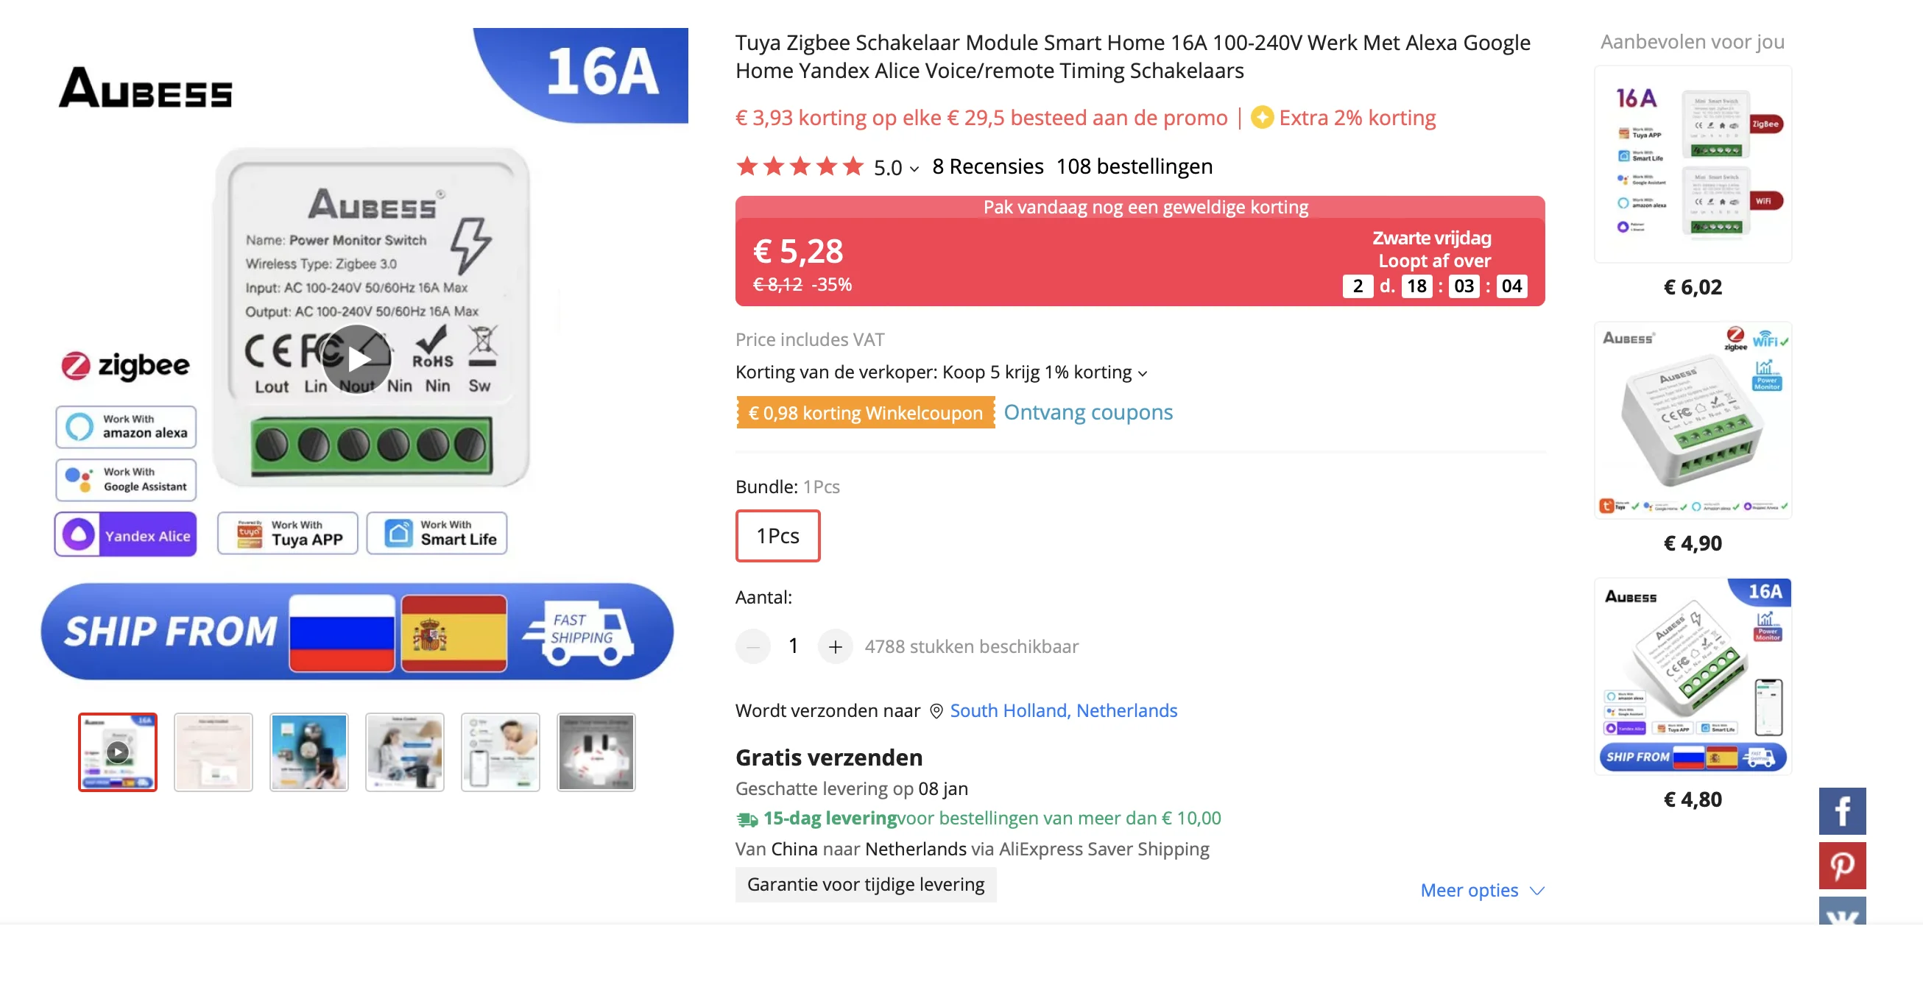
Task: Open recommended item priced € 6,02
Action: pos(1693,164)
